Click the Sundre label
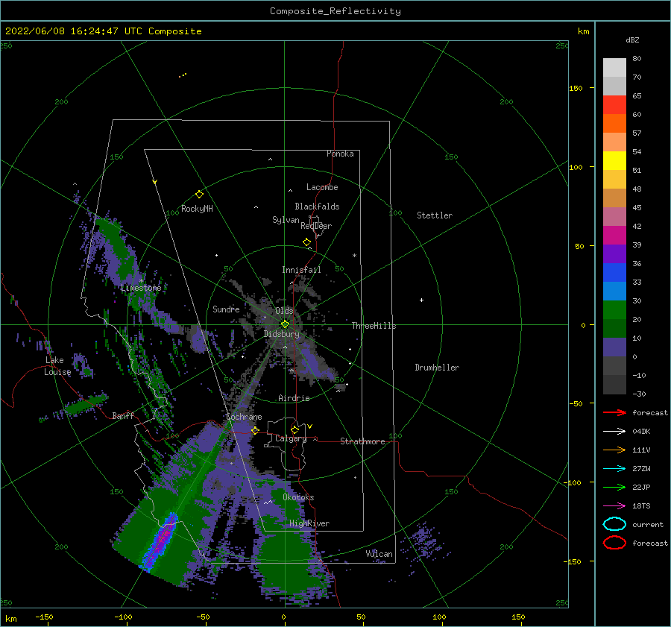Image resolution: width=671 pixels, height=627 pixels. [226, 309]
